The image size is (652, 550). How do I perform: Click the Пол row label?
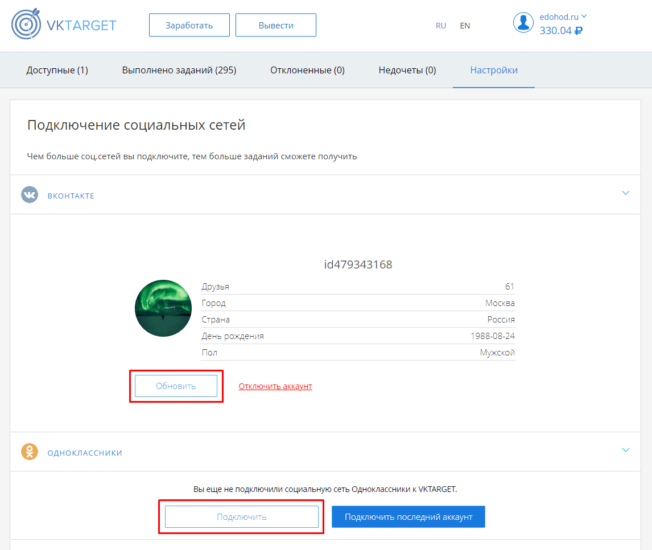tap(209, 353)
